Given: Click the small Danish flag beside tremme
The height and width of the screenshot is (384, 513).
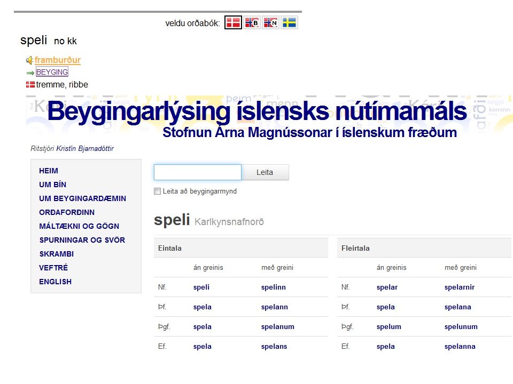Looking at the screenshot, I should click(x=30, y=85).
